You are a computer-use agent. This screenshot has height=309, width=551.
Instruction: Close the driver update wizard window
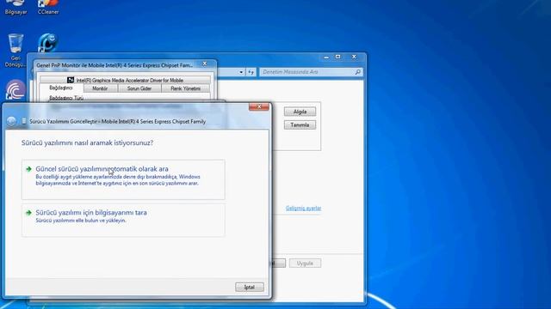click(259, 106)
